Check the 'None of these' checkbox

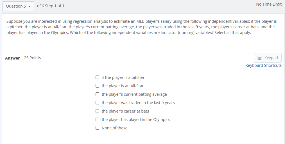(97, 128)
